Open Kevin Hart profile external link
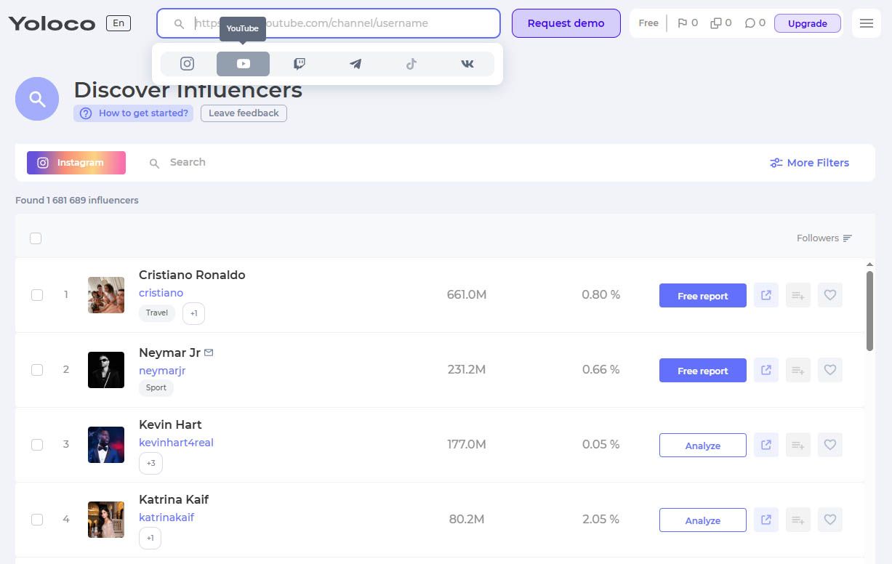Screen dimensions: 892x564 [766, 445]
